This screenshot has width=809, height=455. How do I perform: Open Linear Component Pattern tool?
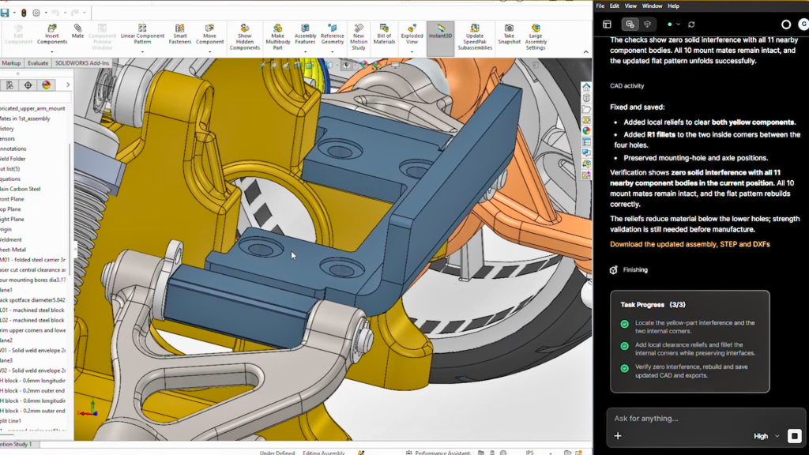pyautogui.click(x=142, y=35)
